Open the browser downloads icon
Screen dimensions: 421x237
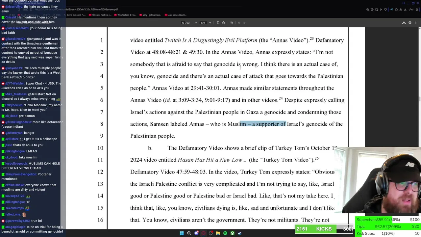coord(405,10)
